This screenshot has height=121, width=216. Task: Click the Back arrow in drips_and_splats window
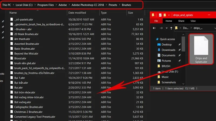click(154, 28)
